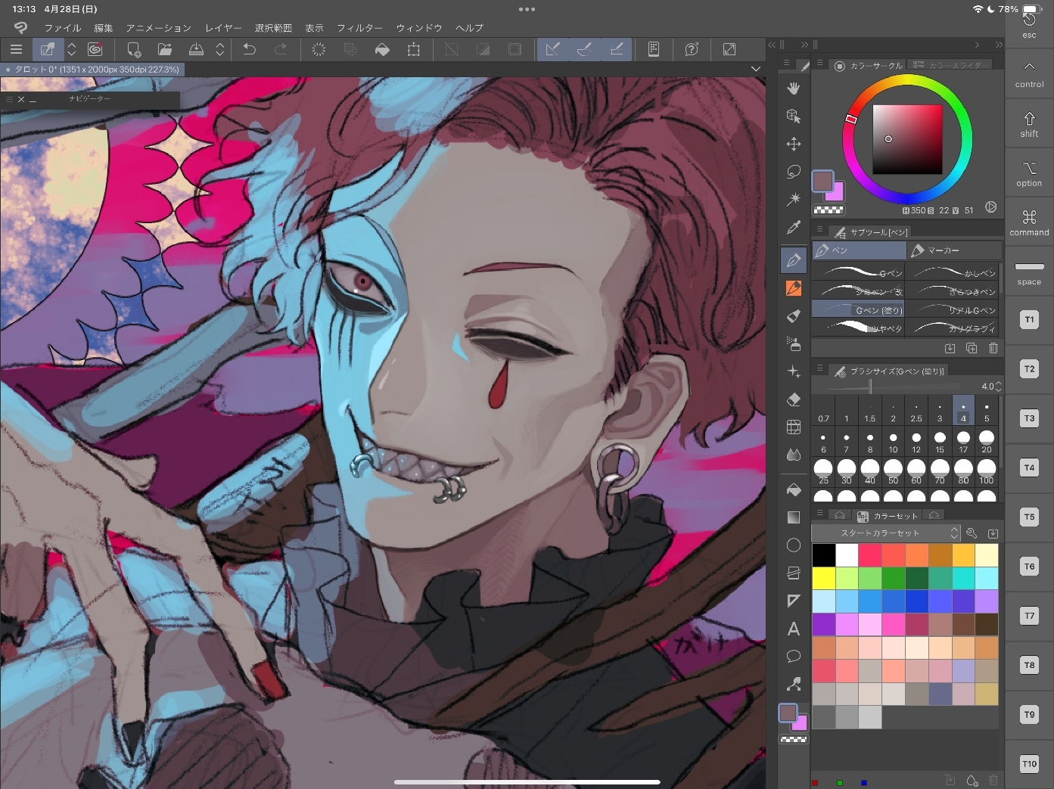
Task: Toggle the shift modifier key
Action: (x=1029, y=124)
